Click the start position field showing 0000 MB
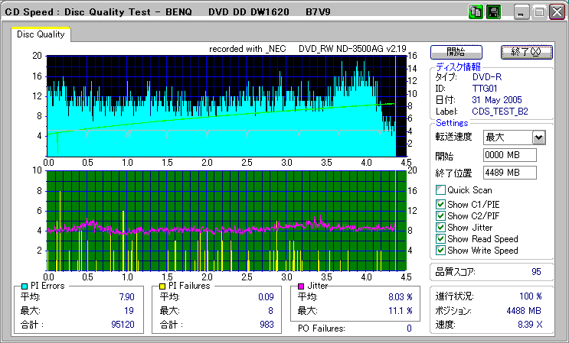Viewport: 569px width, 343px height. pyautogui.click(x=510, y=156)
